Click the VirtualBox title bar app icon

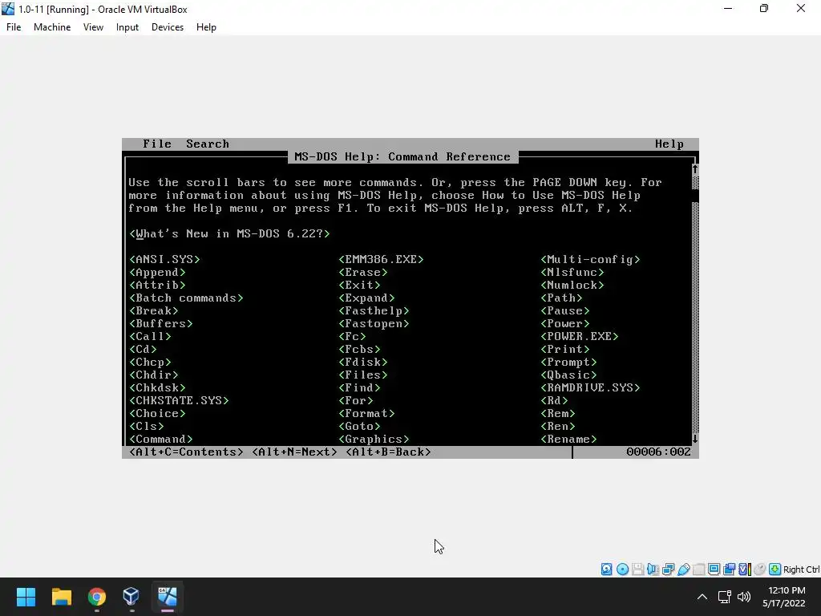coord(8,9)
